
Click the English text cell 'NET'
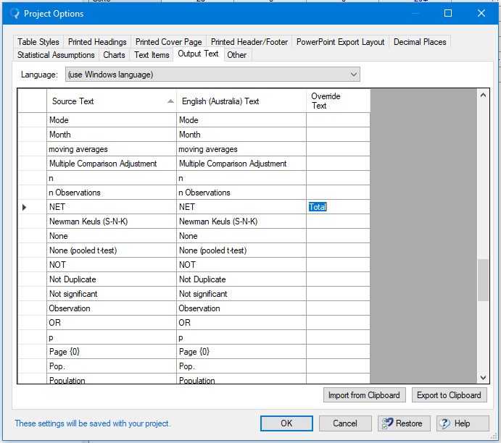click(241, 207)
